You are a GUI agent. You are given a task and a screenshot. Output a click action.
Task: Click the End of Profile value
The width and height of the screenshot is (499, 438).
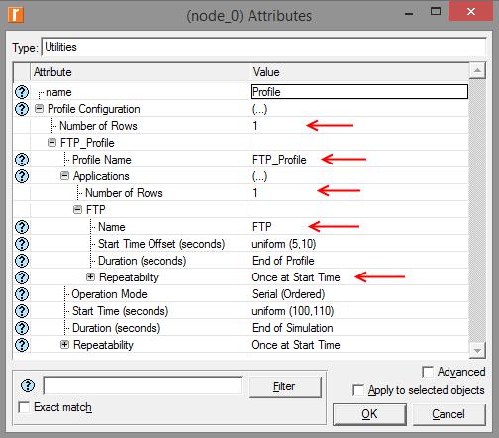283,261
